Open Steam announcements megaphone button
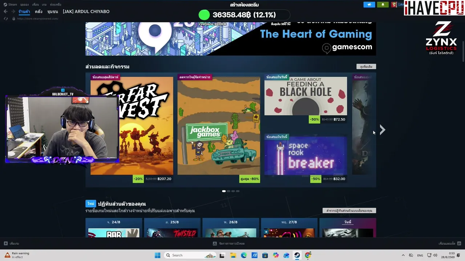Image resolution: width=465 pixels, height=261 pixels. (369, 4)
